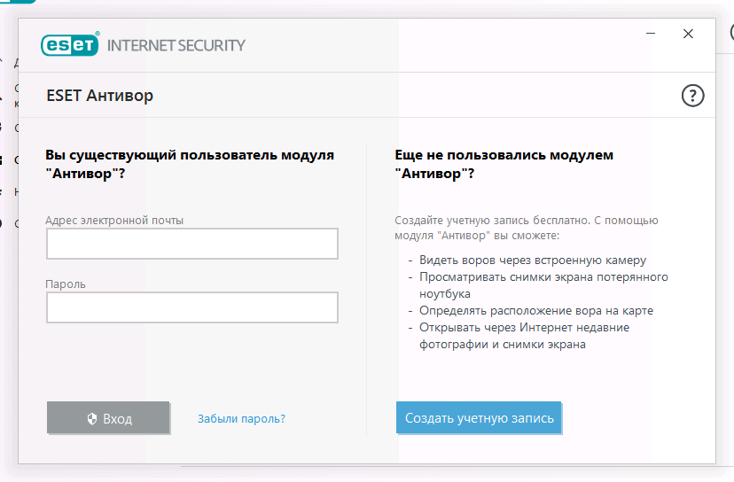Click the shield icon on the Вход button
This screenshot has height=482, width=734.
[91, 418]
